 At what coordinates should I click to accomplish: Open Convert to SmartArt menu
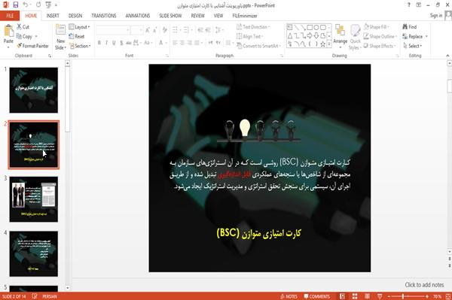click(x=258, y=46)
